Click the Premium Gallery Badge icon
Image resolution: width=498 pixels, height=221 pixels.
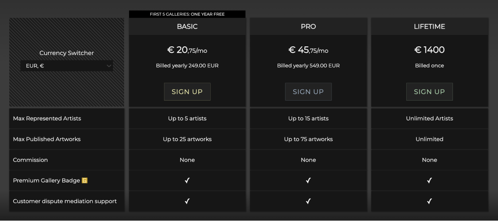(84, 181)
